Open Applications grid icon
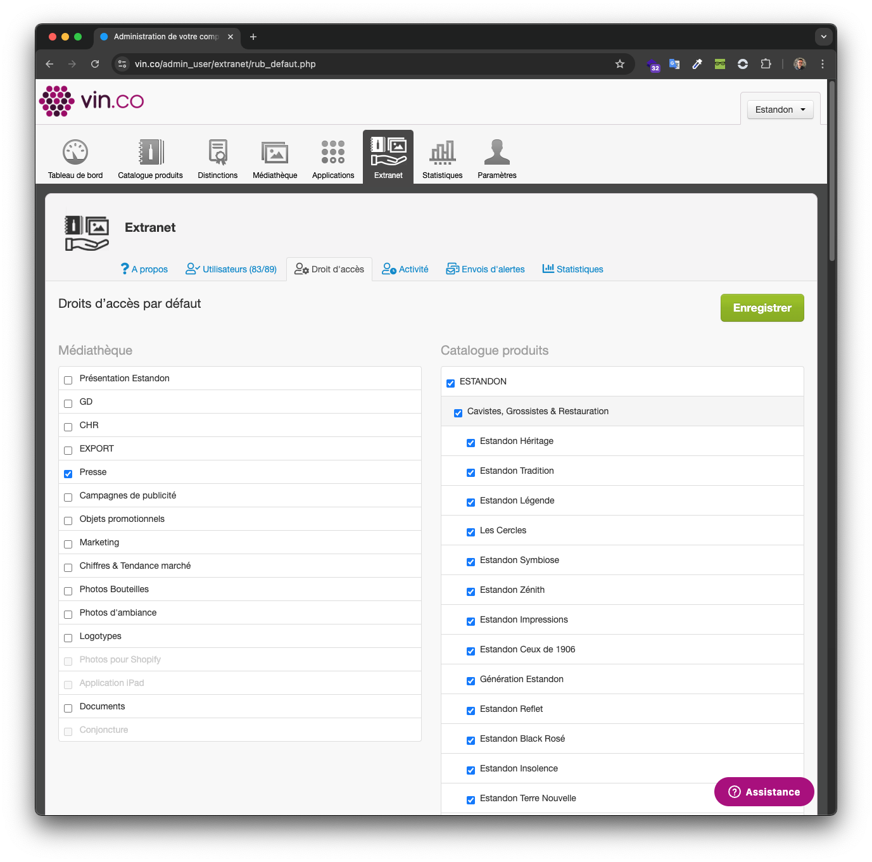The height and width of the screenshot is (862, 872). [x=333, y=152]
